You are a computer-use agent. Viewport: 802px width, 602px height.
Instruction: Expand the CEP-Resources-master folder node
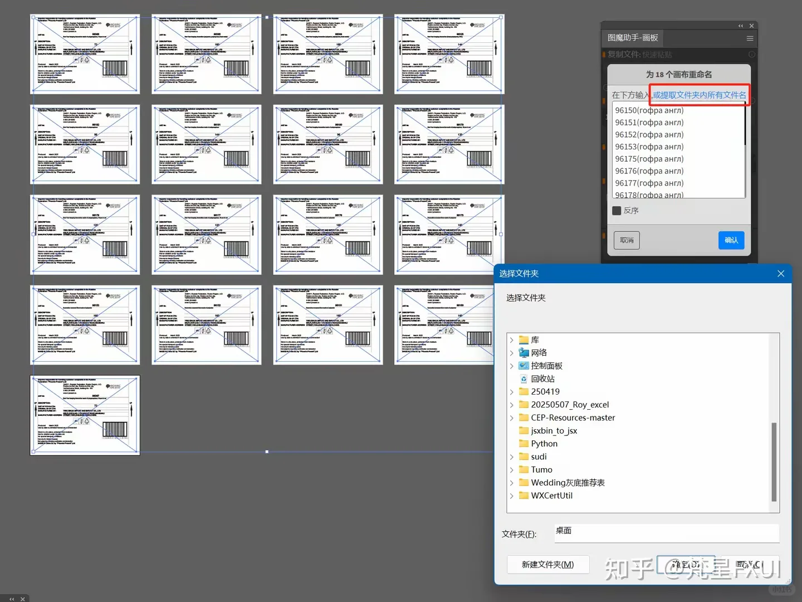512,417
